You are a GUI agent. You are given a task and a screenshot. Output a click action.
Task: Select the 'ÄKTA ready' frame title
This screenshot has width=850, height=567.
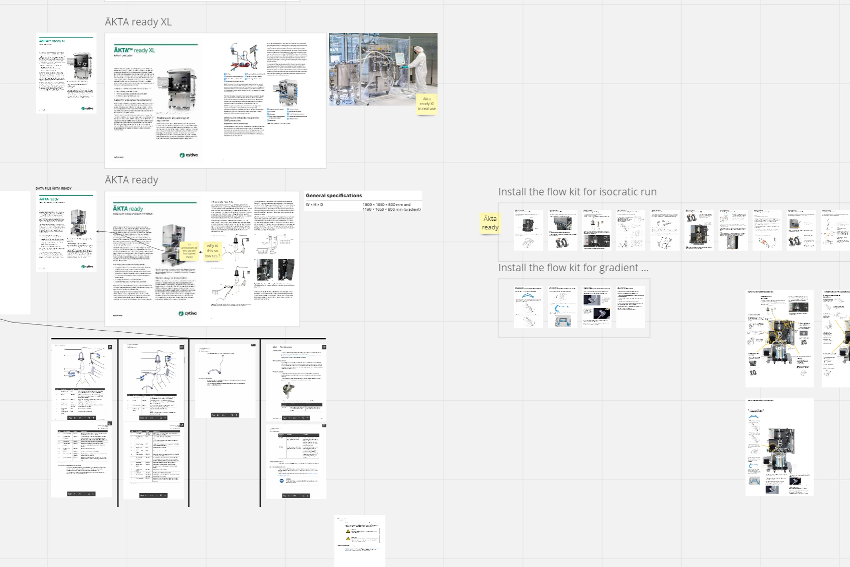131,180
